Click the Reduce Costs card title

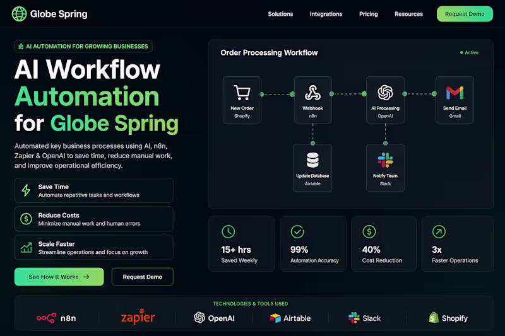pyautogui.click(x=59, y=215)
